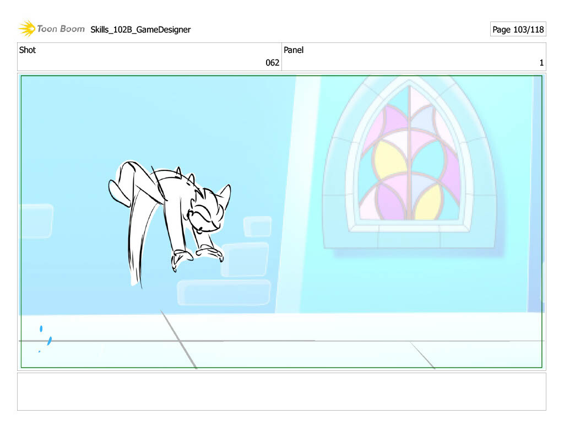Click the shot number 062
This screenshot has width=564, height=436.
[x=272, y=63]
